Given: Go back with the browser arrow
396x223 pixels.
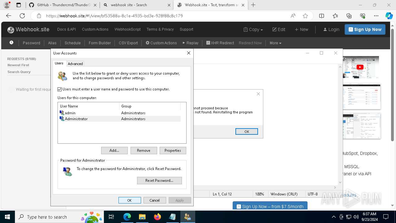Looking at the screenshot, I should click(x=9, y=16).
